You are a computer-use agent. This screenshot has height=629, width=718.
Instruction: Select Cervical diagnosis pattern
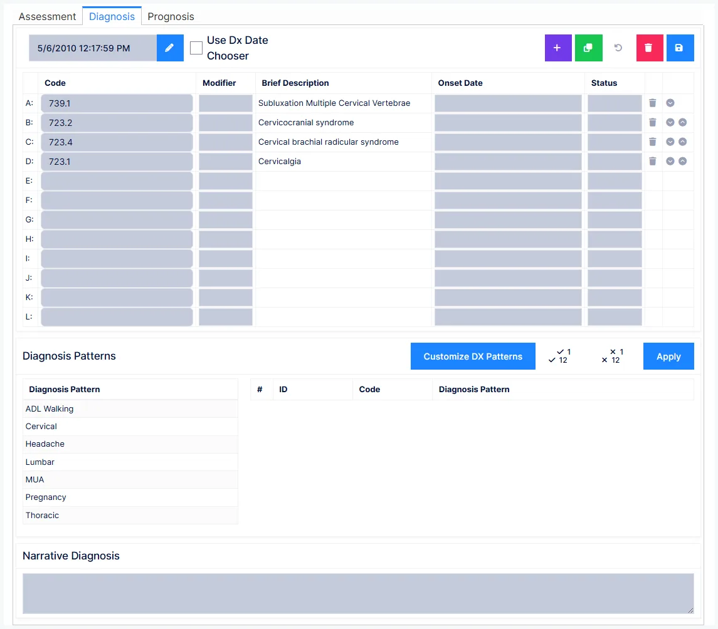click(x=130, y=427)
